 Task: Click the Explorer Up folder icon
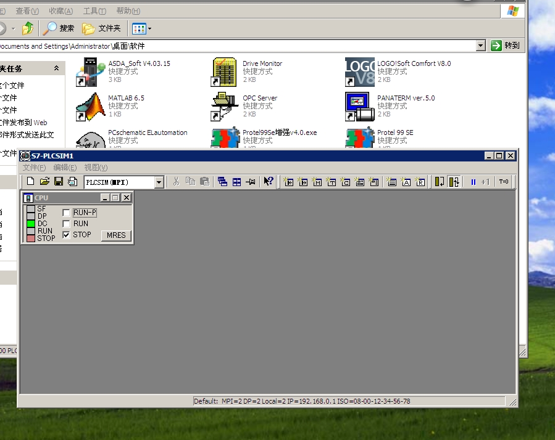(x=28, y=28)
